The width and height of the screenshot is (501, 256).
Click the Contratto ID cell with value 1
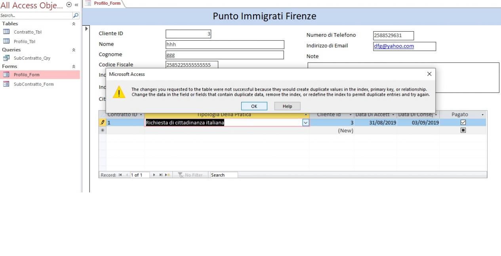(x=125, y=123)
